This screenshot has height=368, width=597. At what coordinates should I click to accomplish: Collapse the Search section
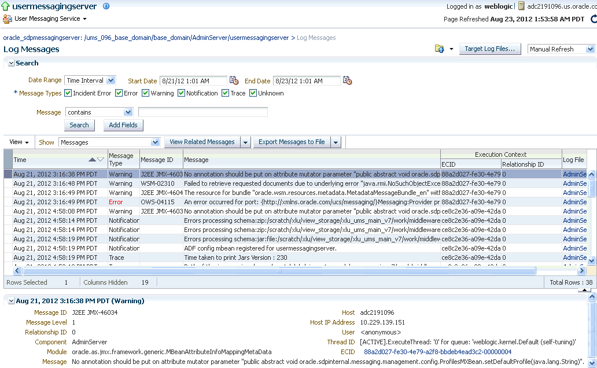[x=12, y=63]
